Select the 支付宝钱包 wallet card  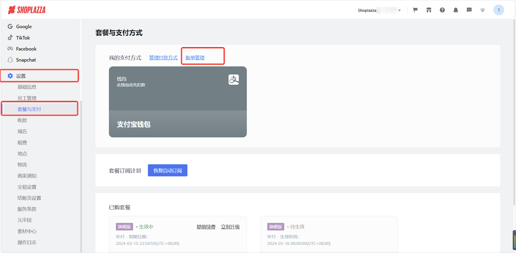[x=178, y=102]
